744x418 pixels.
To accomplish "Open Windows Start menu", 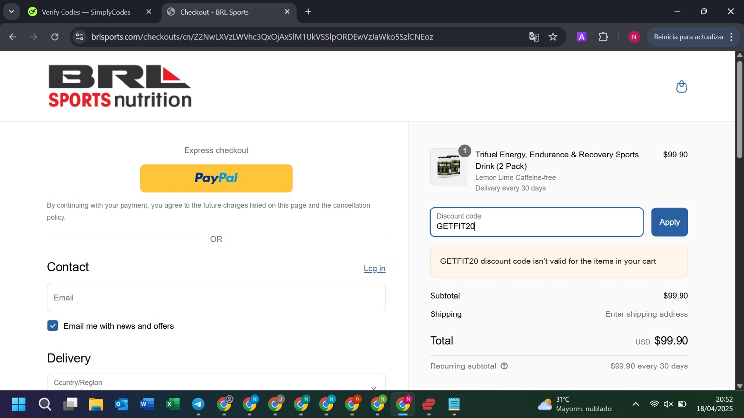I will pos(18,405).
